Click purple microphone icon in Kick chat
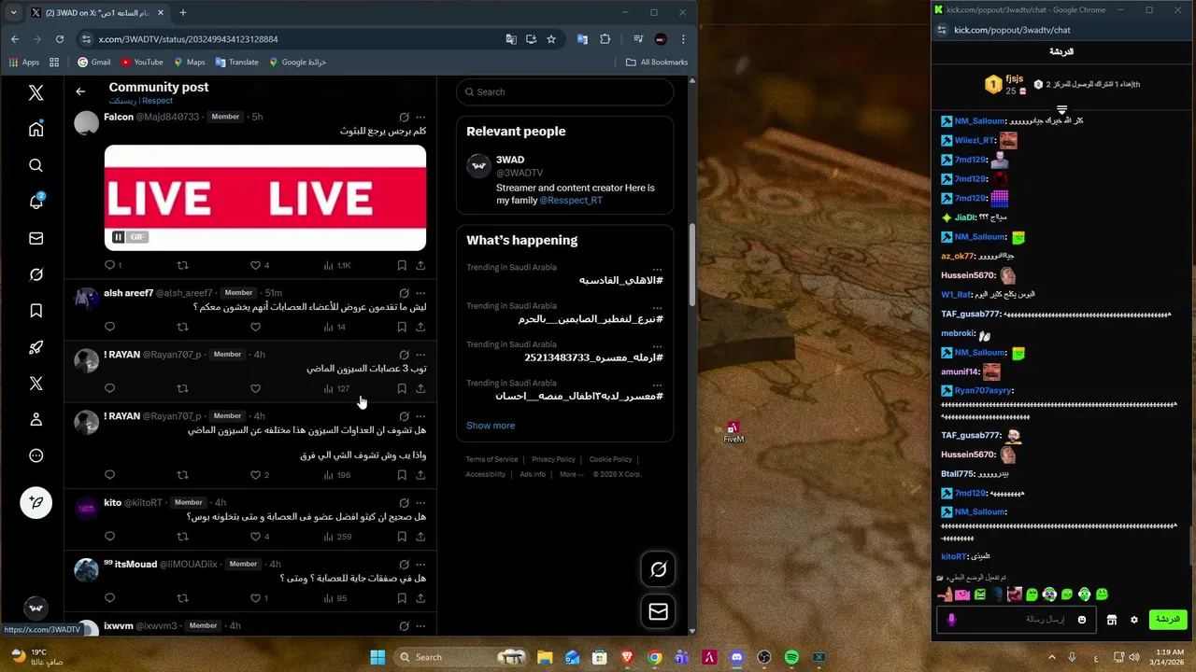The width and height of the screenshot is (1196, 672). click(x=951, y=620)
